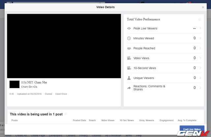Click the Peak Live Viewers eye icon

[129, 28]
